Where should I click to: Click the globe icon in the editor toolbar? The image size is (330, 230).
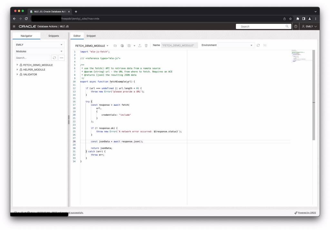click(x=122, y=45)
